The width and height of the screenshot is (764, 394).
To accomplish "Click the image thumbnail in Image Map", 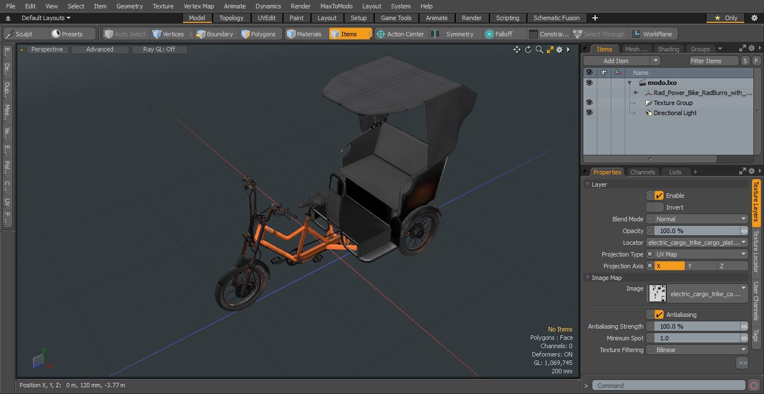I will coord(657,293).
